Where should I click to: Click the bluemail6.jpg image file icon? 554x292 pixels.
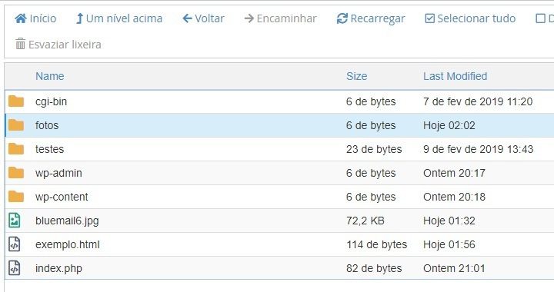[15, 221]
